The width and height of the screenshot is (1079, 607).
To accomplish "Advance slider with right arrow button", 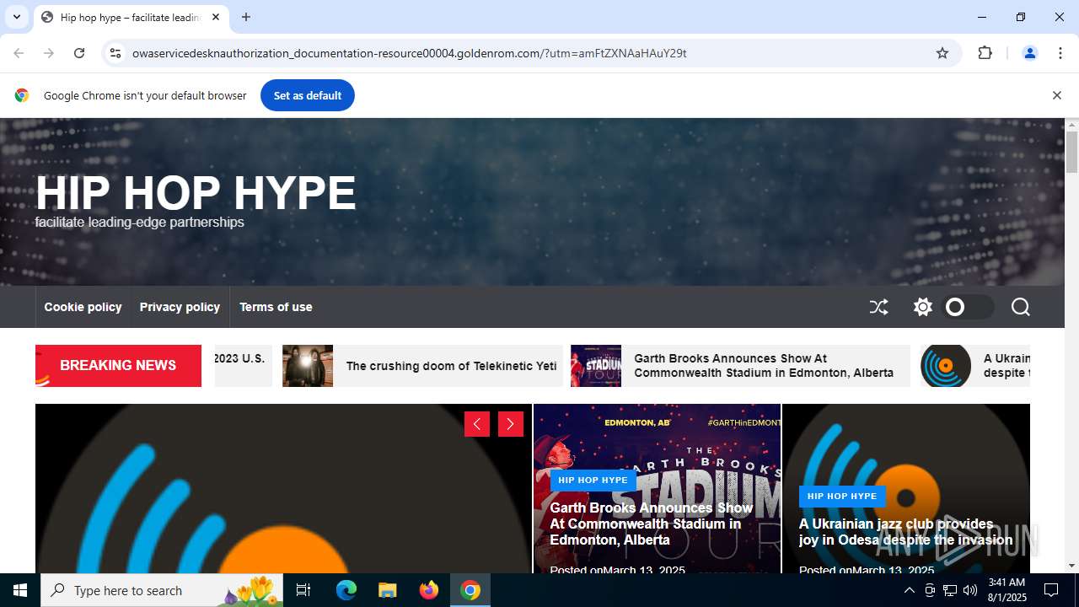I will 511,424.
